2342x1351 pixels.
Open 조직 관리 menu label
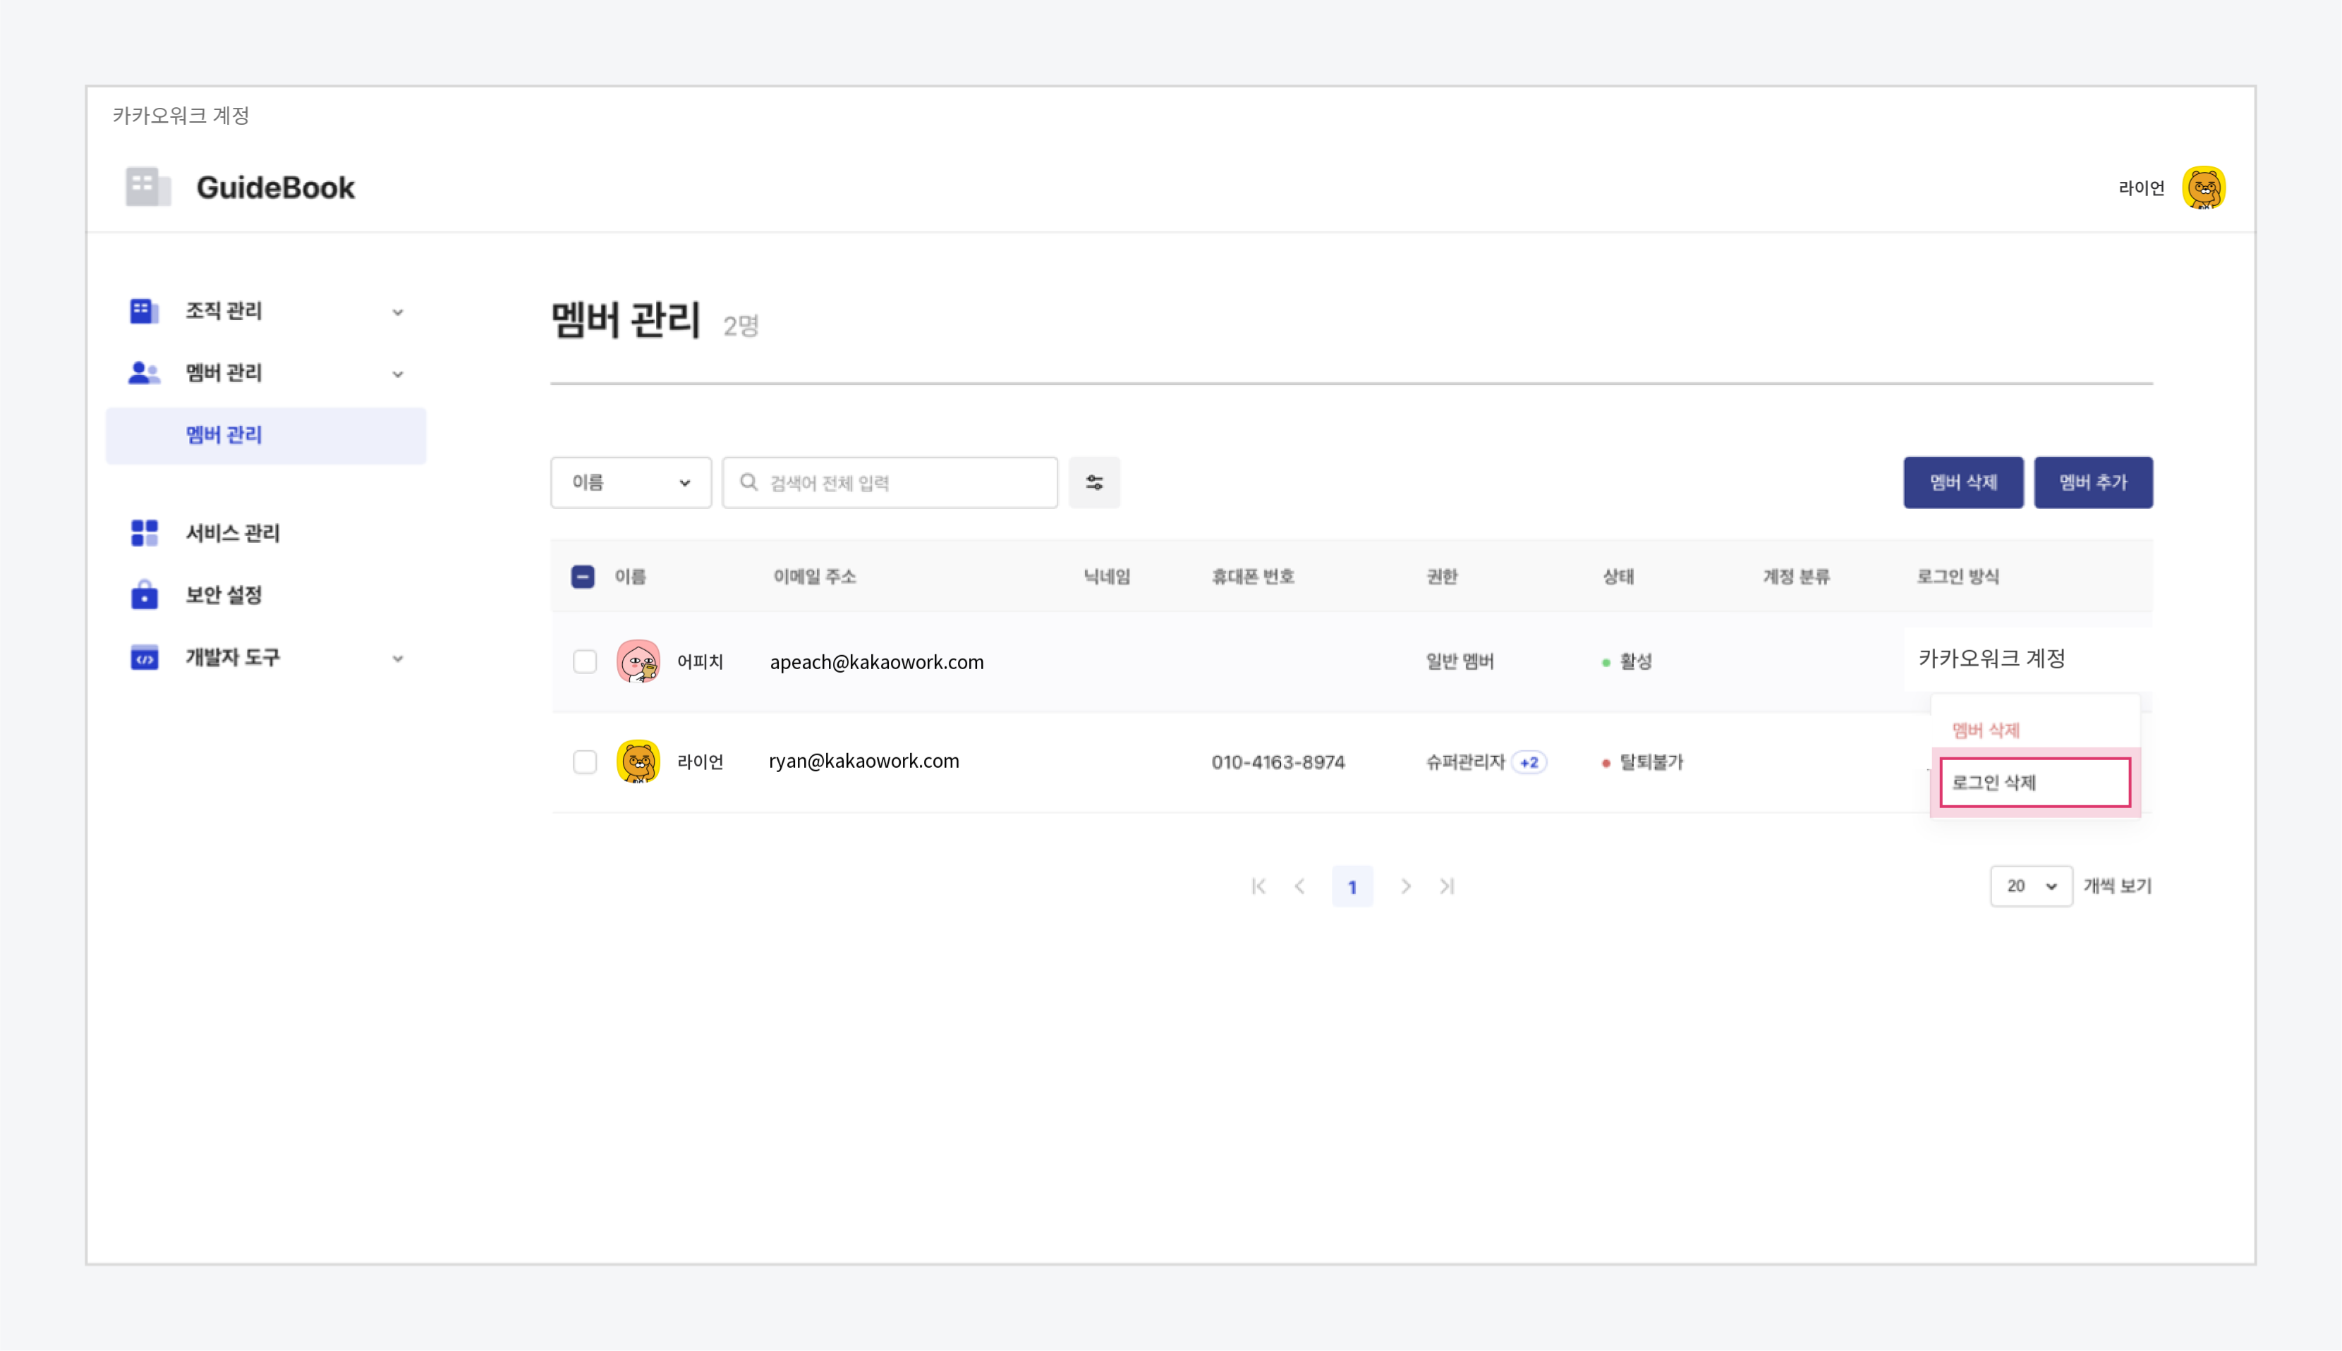224,311
